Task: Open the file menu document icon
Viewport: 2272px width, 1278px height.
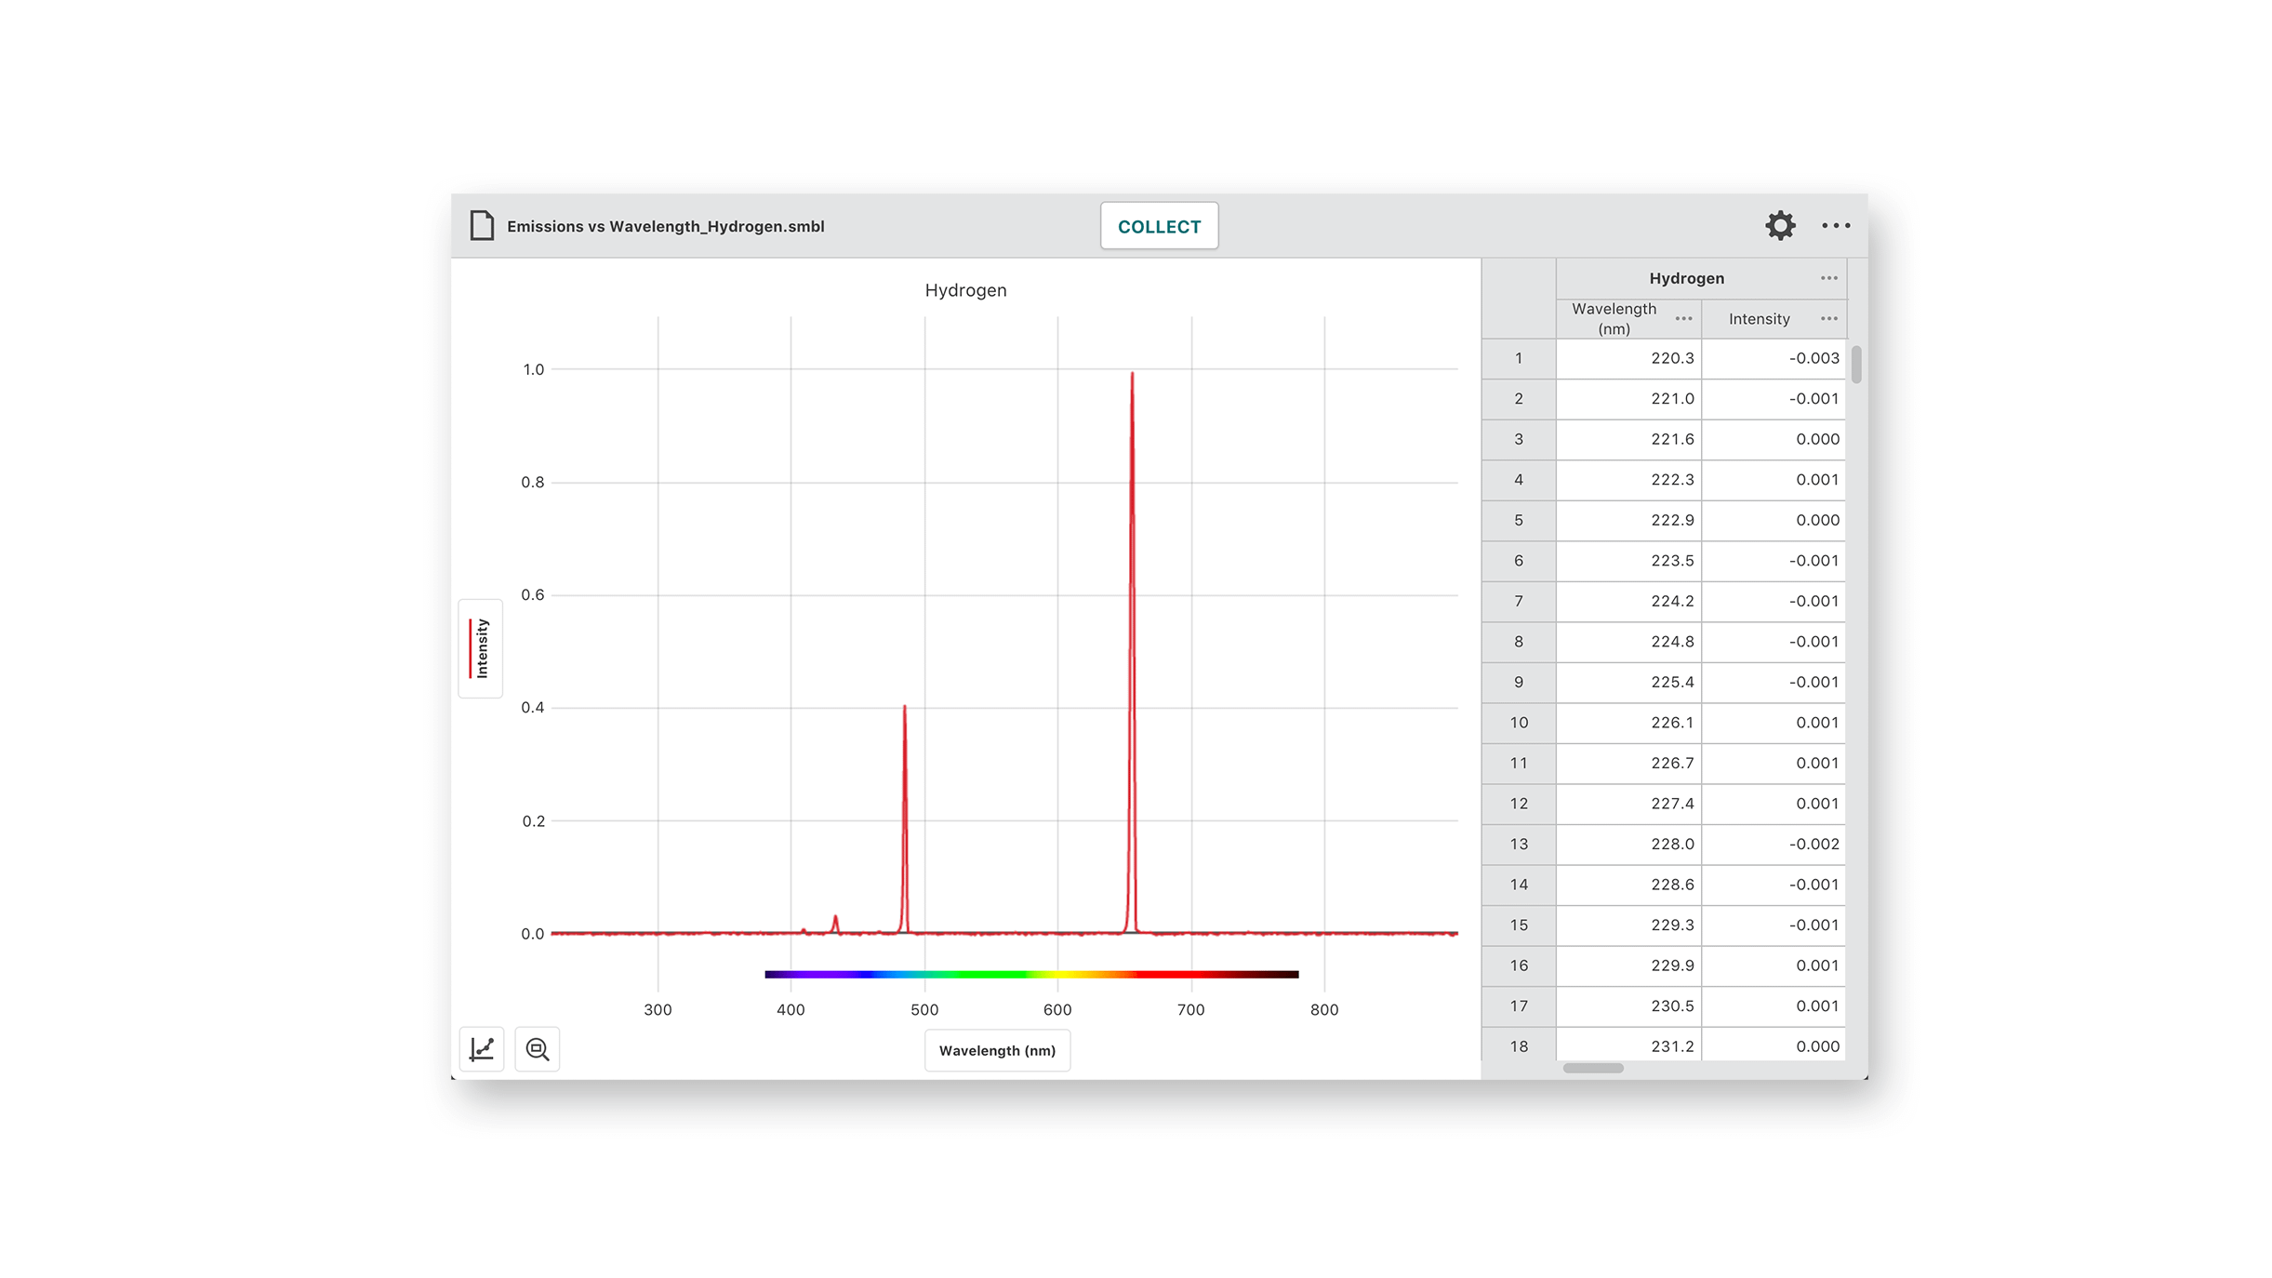Action: point(482,226)
